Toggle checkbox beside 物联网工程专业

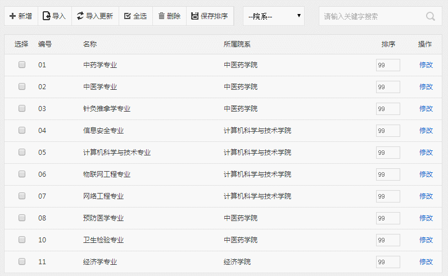click(x=22, y=174)
